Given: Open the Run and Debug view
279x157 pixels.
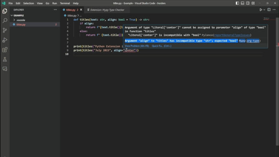Looking at the screenshot, I should (x=5, y=40).
